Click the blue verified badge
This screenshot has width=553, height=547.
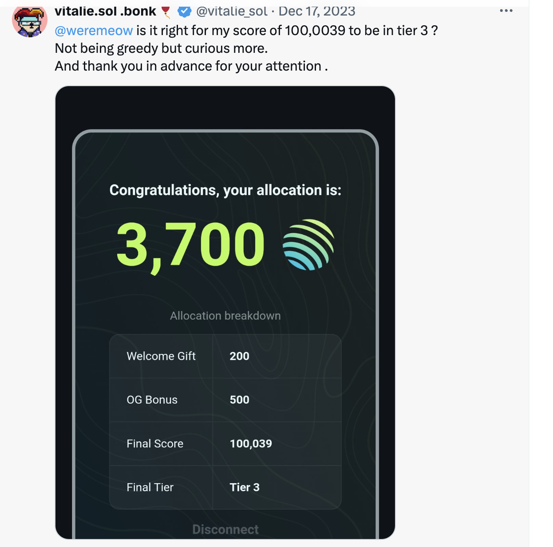(184, 12)
